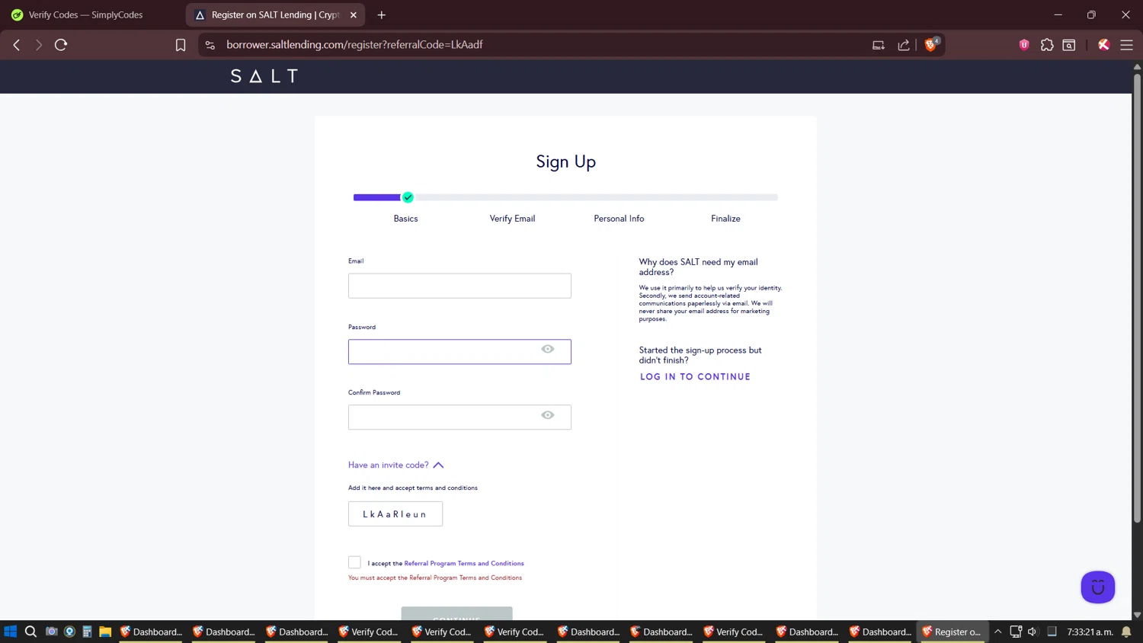Screen dimensions: 1143x643
Task: Focus the Confirm Password input field
Action: pos(459,417)
